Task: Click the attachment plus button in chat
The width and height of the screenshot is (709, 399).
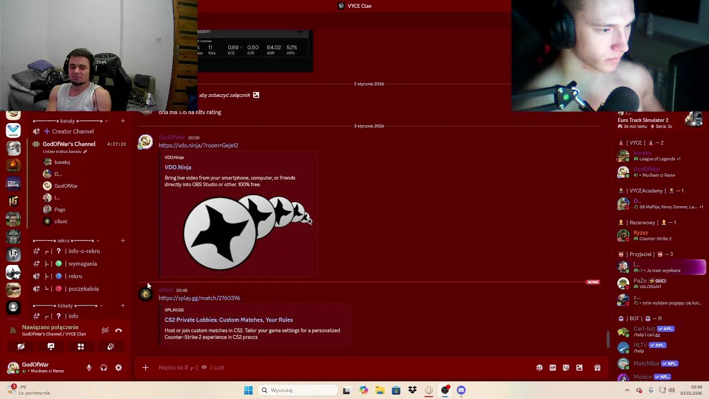Action: [x=145, y=367]
